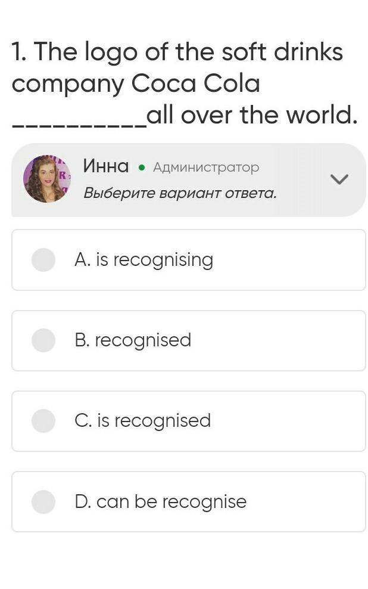Choose the radio circle for option C
The width and height of the screenshot is (368, 589).
pos(43,421)
